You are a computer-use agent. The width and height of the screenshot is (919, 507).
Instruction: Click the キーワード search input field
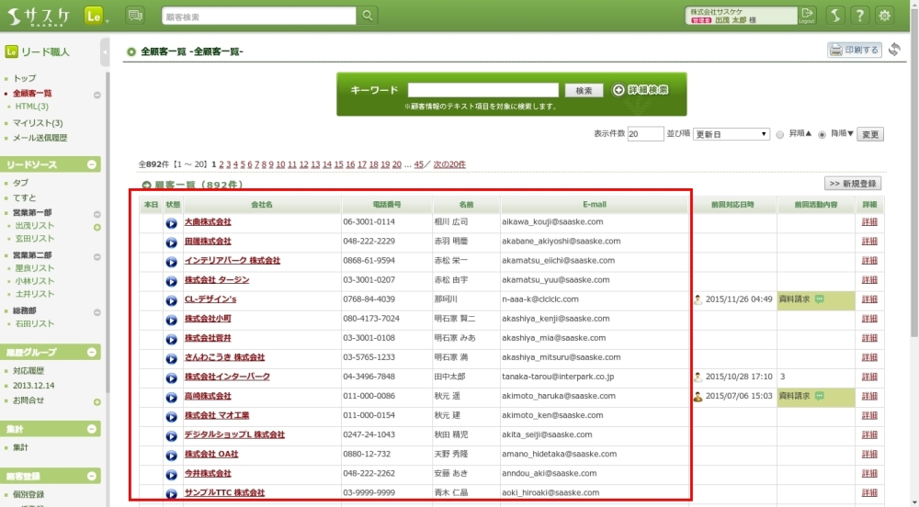482,90
